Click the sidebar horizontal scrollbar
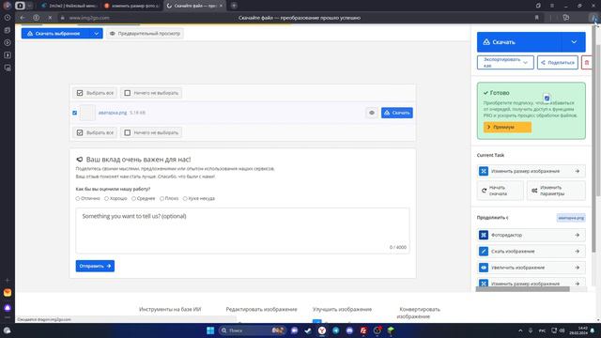Viewport: 601px width, 338px height. tap(522, 289)
